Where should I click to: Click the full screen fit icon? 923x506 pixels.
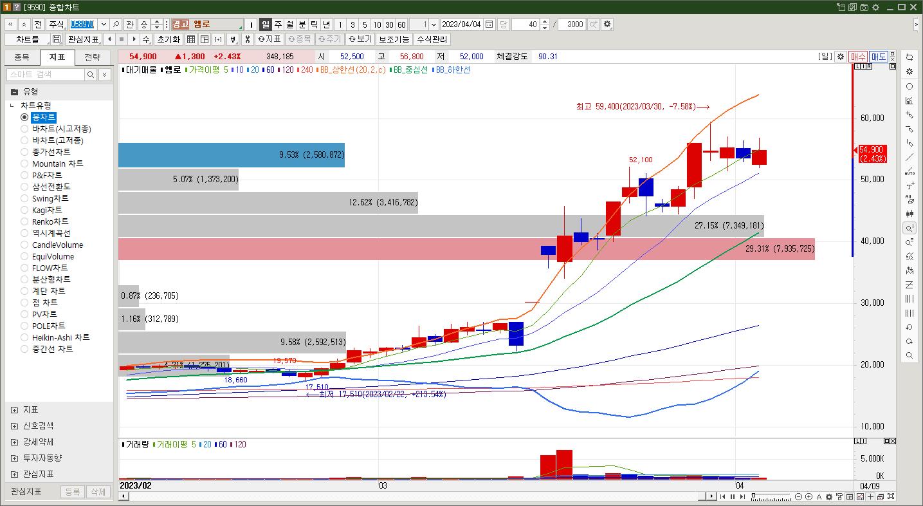891,496
